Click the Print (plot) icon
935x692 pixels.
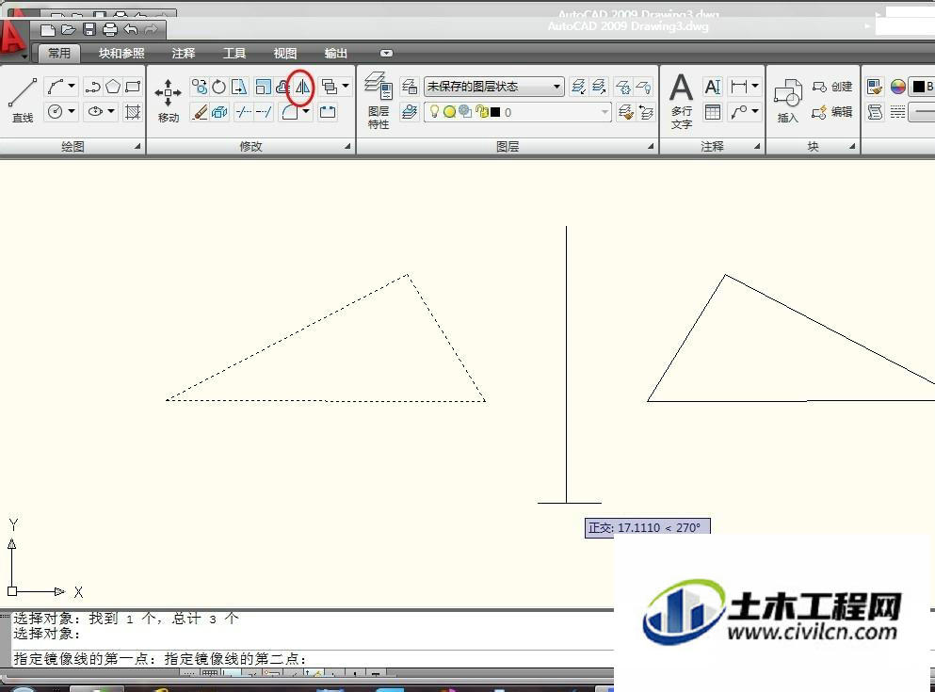click(x=110, y=30)
